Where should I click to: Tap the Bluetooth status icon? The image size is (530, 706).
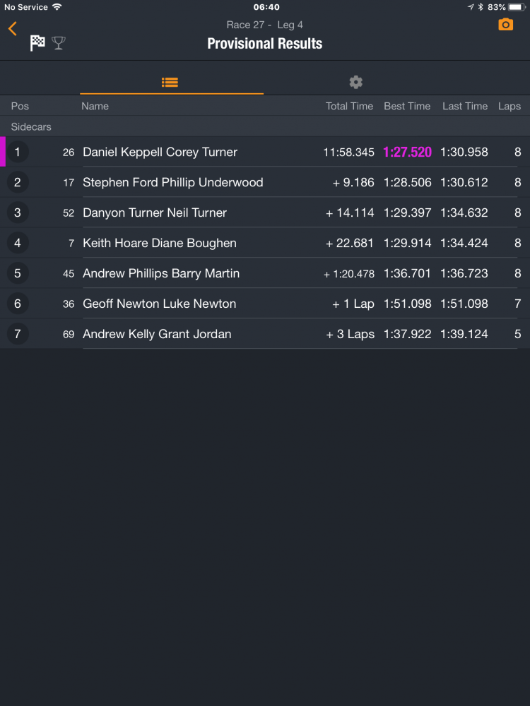pyautogui.click(x=481, y=7)
